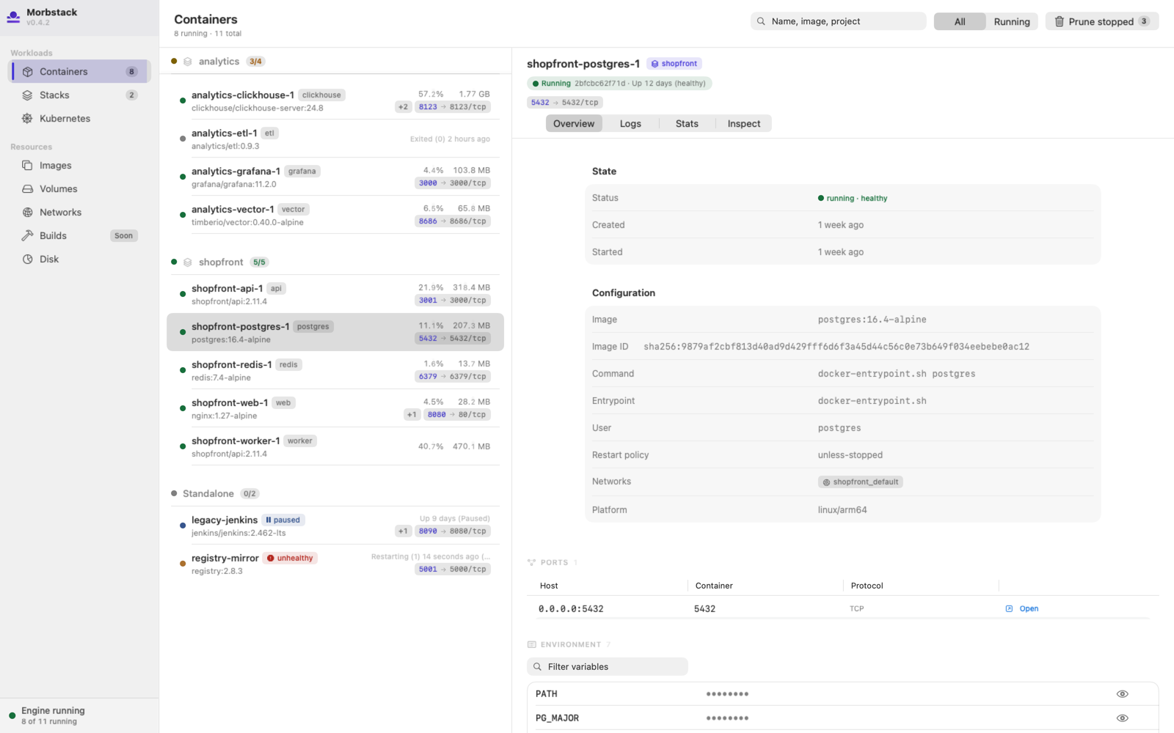This screenshot has height=733, width=1174.
Task: Click the Morbstack app logo
Action: pyautogui.click(x=13, y=17)
